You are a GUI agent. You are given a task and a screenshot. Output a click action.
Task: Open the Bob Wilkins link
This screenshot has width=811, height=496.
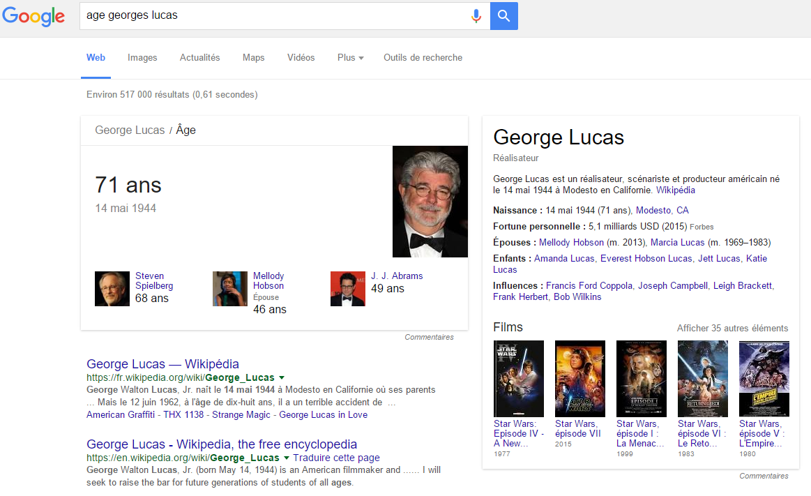tap(577, 297)
